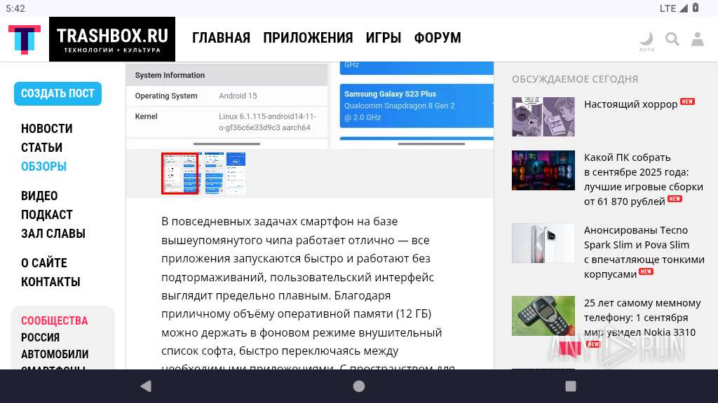Open the gaming PC build thumbnail
This screenshot has height=403, width=718.
(x=543, y=170)
